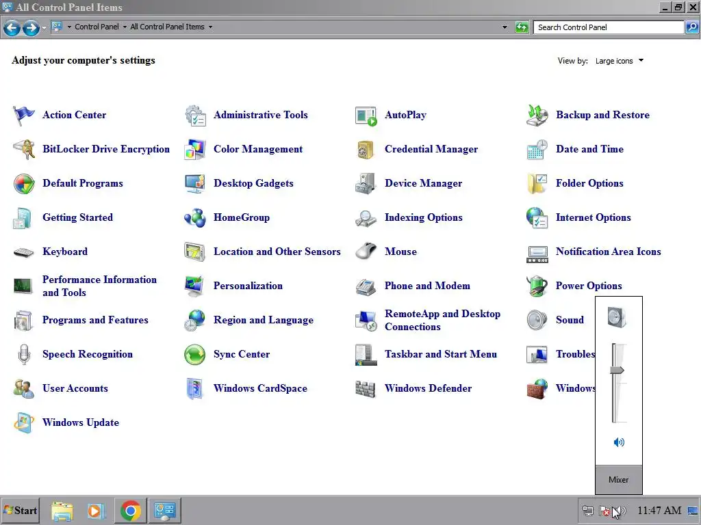Click the Mouse icon
The image size is (701, 525).
(366, 252)
